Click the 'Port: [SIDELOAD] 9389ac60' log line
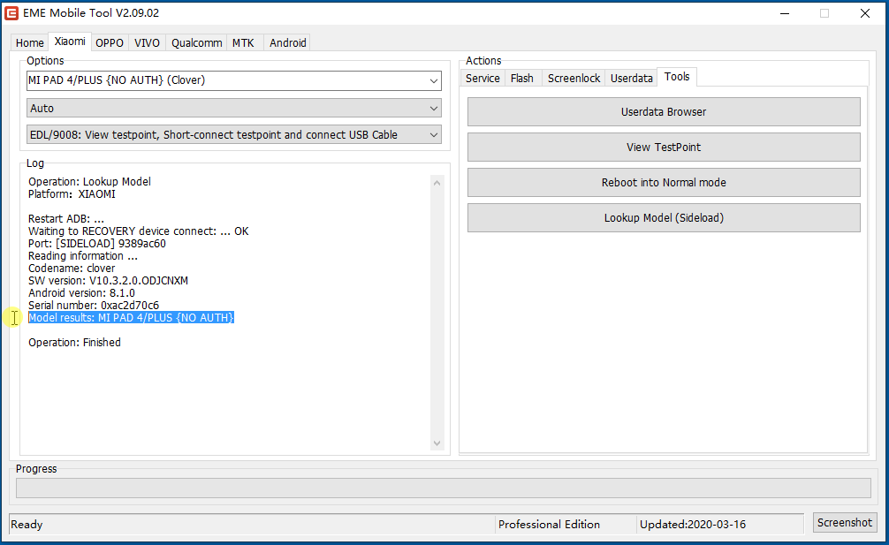Screen dimensions: 889x545 [97, 244]
